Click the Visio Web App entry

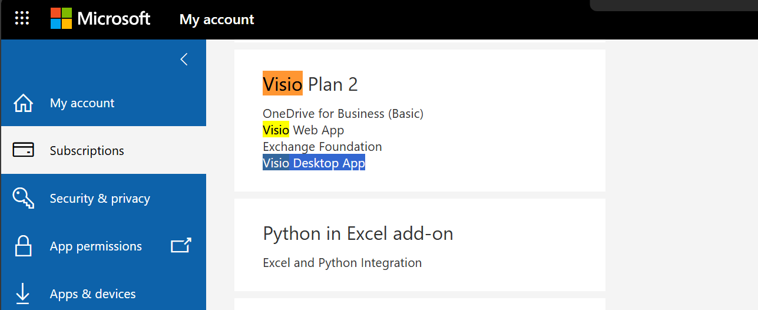[303, 130]
